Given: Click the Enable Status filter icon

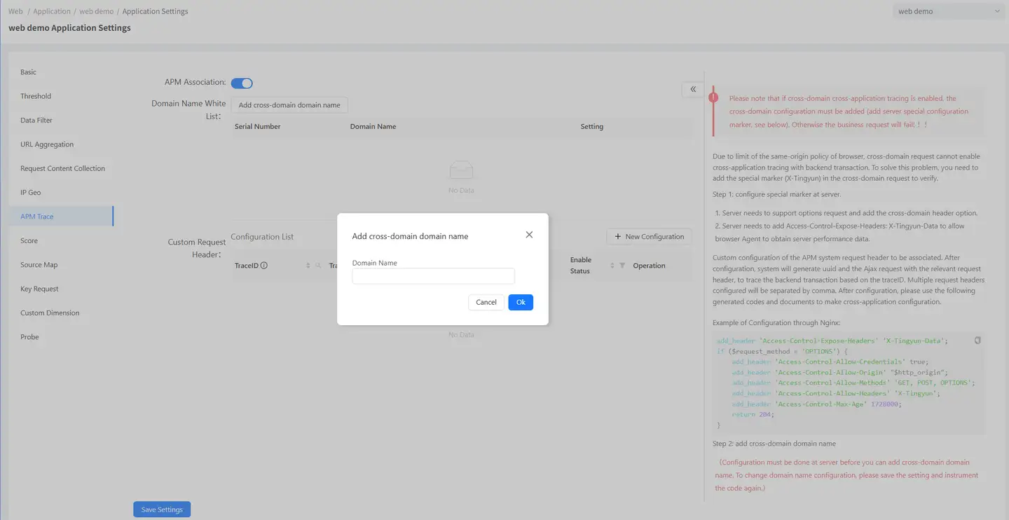Looking at the screenshot, I should tap(622, 266).
